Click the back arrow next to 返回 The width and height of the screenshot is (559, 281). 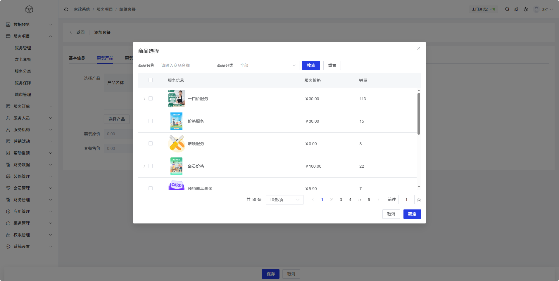pos(71,32)
